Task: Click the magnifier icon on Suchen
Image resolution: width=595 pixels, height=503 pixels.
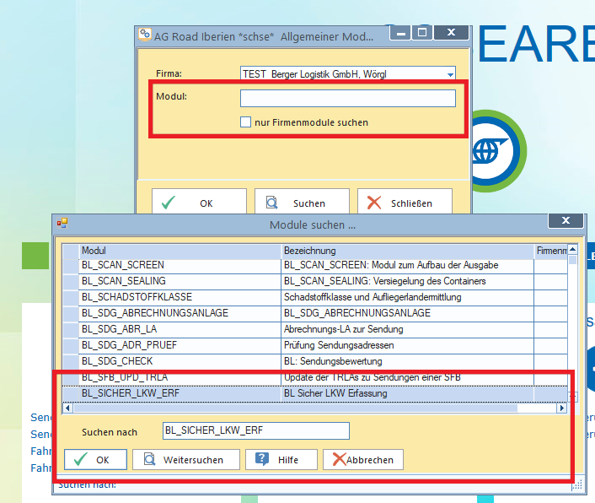Action: click(x=271, y=203)
